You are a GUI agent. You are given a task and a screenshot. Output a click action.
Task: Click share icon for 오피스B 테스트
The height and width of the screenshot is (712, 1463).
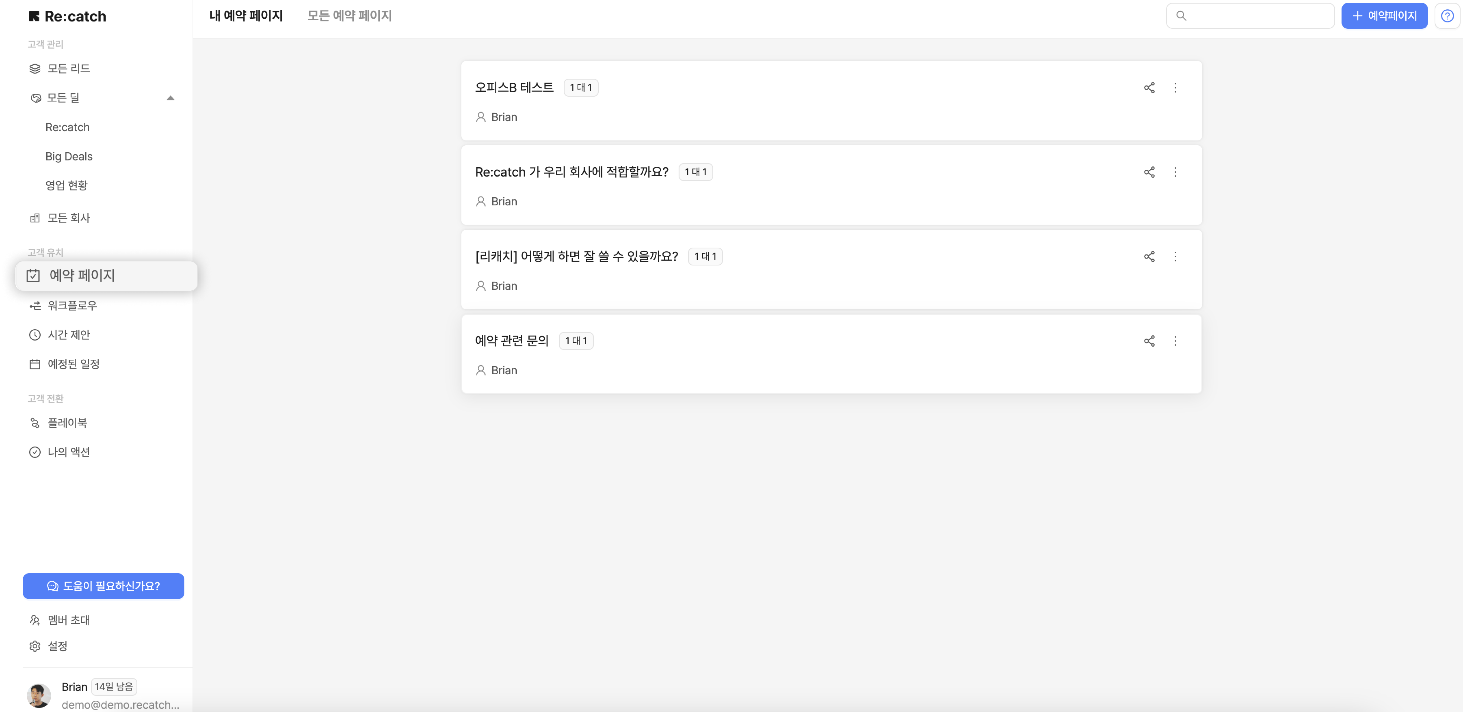pyautogui.click(x=1149, y=87)
